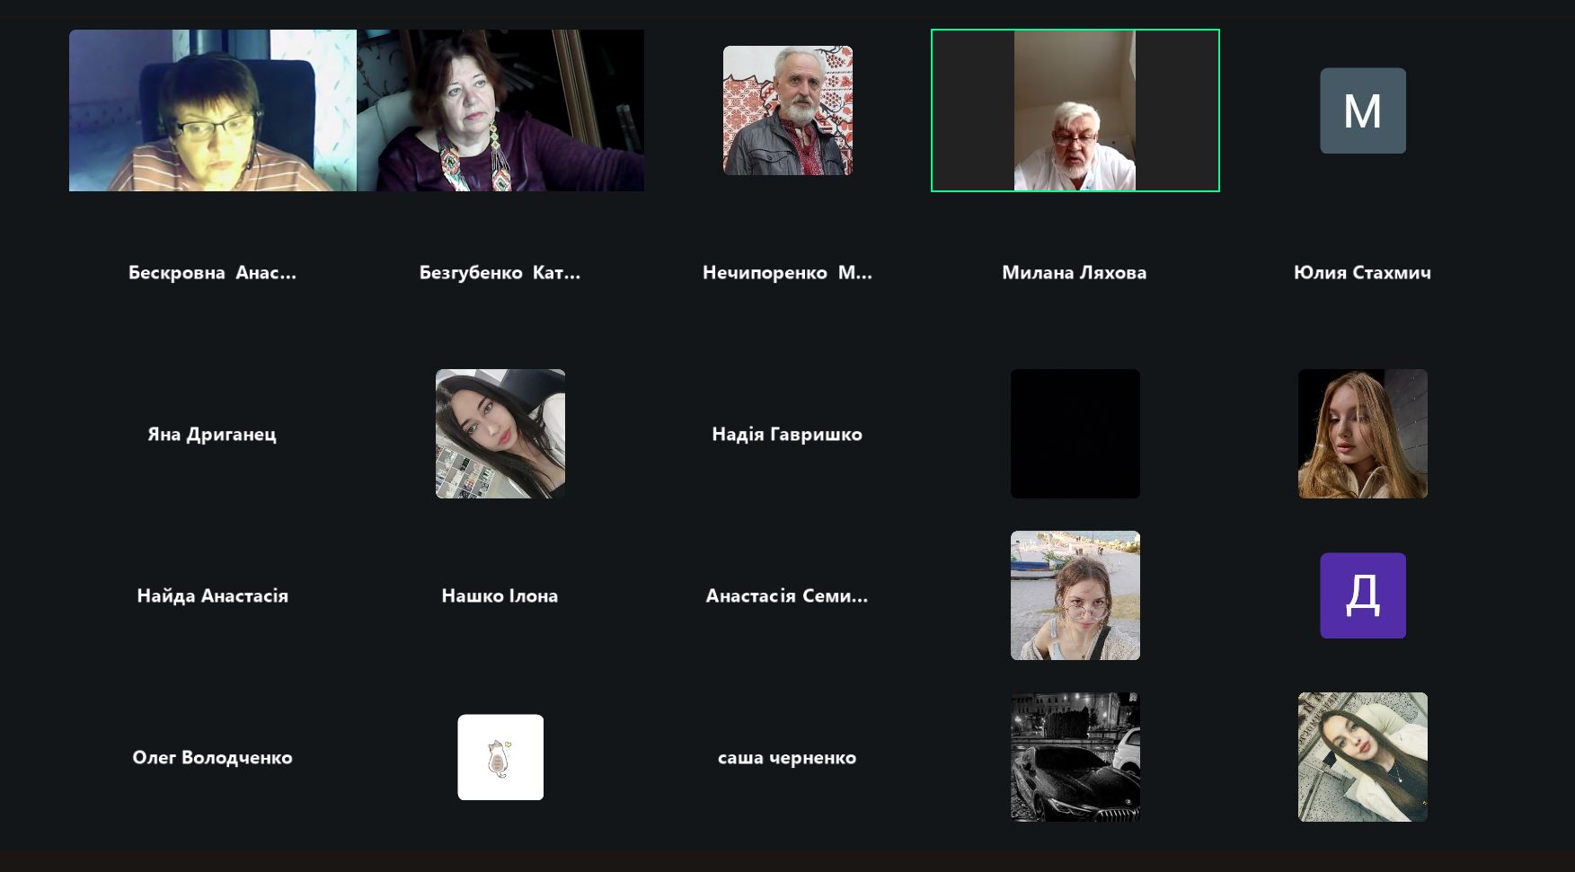Image resolution: width=1575 pixels, height=872 pixels.
Task: Click the саша черненко name tile
Action: click(x=787, y=757)
